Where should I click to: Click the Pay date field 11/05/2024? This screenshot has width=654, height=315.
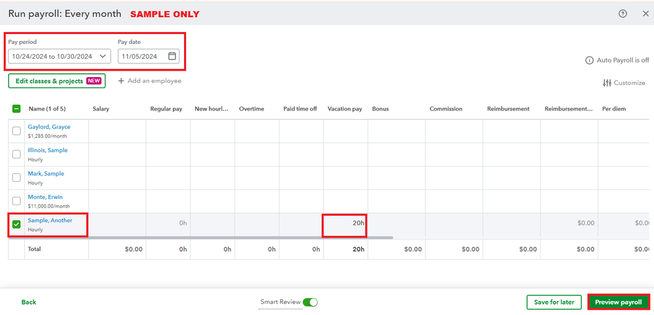(x=149, y=56)
